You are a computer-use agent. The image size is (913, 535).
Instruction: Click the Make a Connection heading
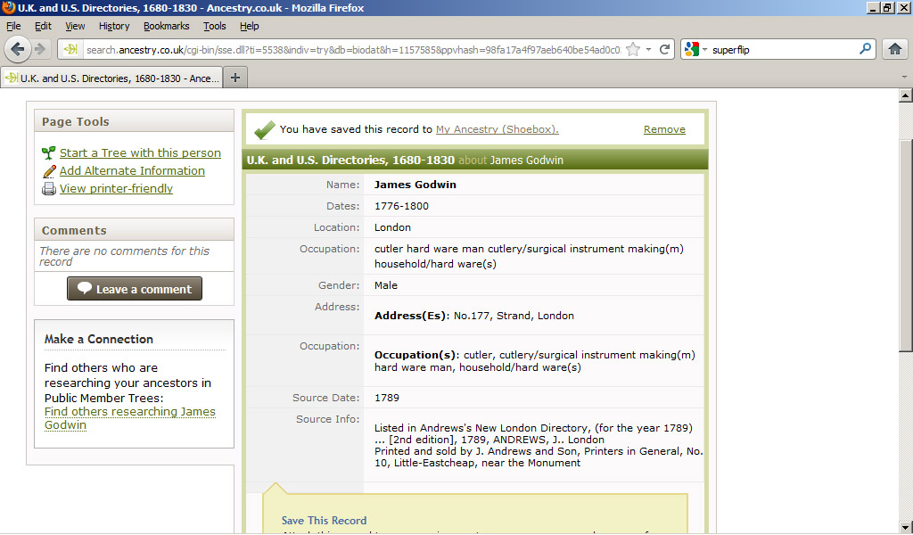(99, 339)
